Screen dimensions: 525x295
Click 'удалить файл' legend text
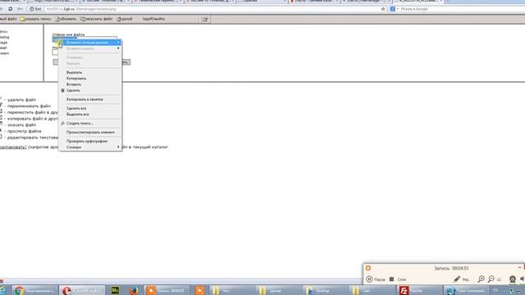pos(22,100)
